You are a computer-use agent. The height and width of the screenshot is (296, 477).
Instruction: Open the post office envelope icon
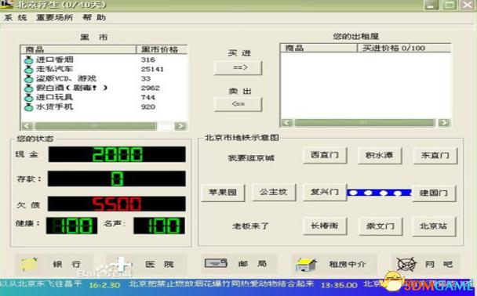[x=216, y=263]
